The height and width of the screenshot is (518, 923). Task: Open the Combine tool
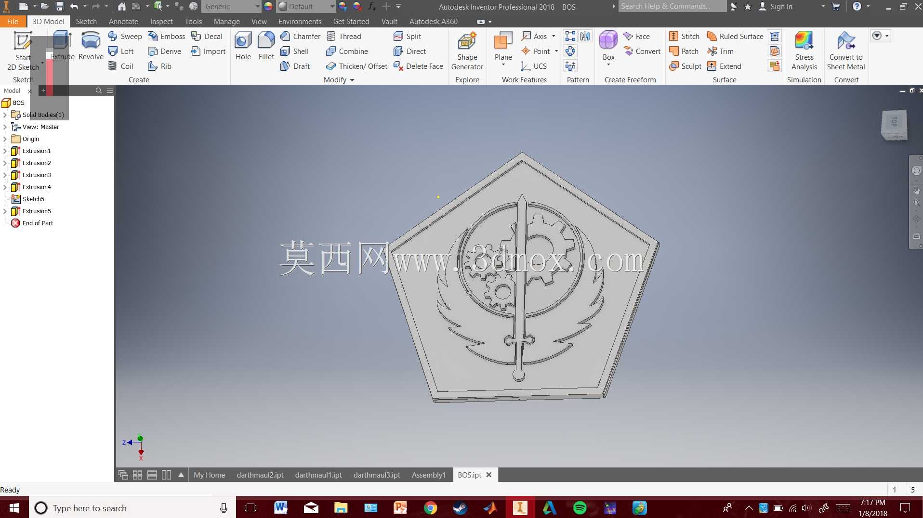[x=347, y=51]
